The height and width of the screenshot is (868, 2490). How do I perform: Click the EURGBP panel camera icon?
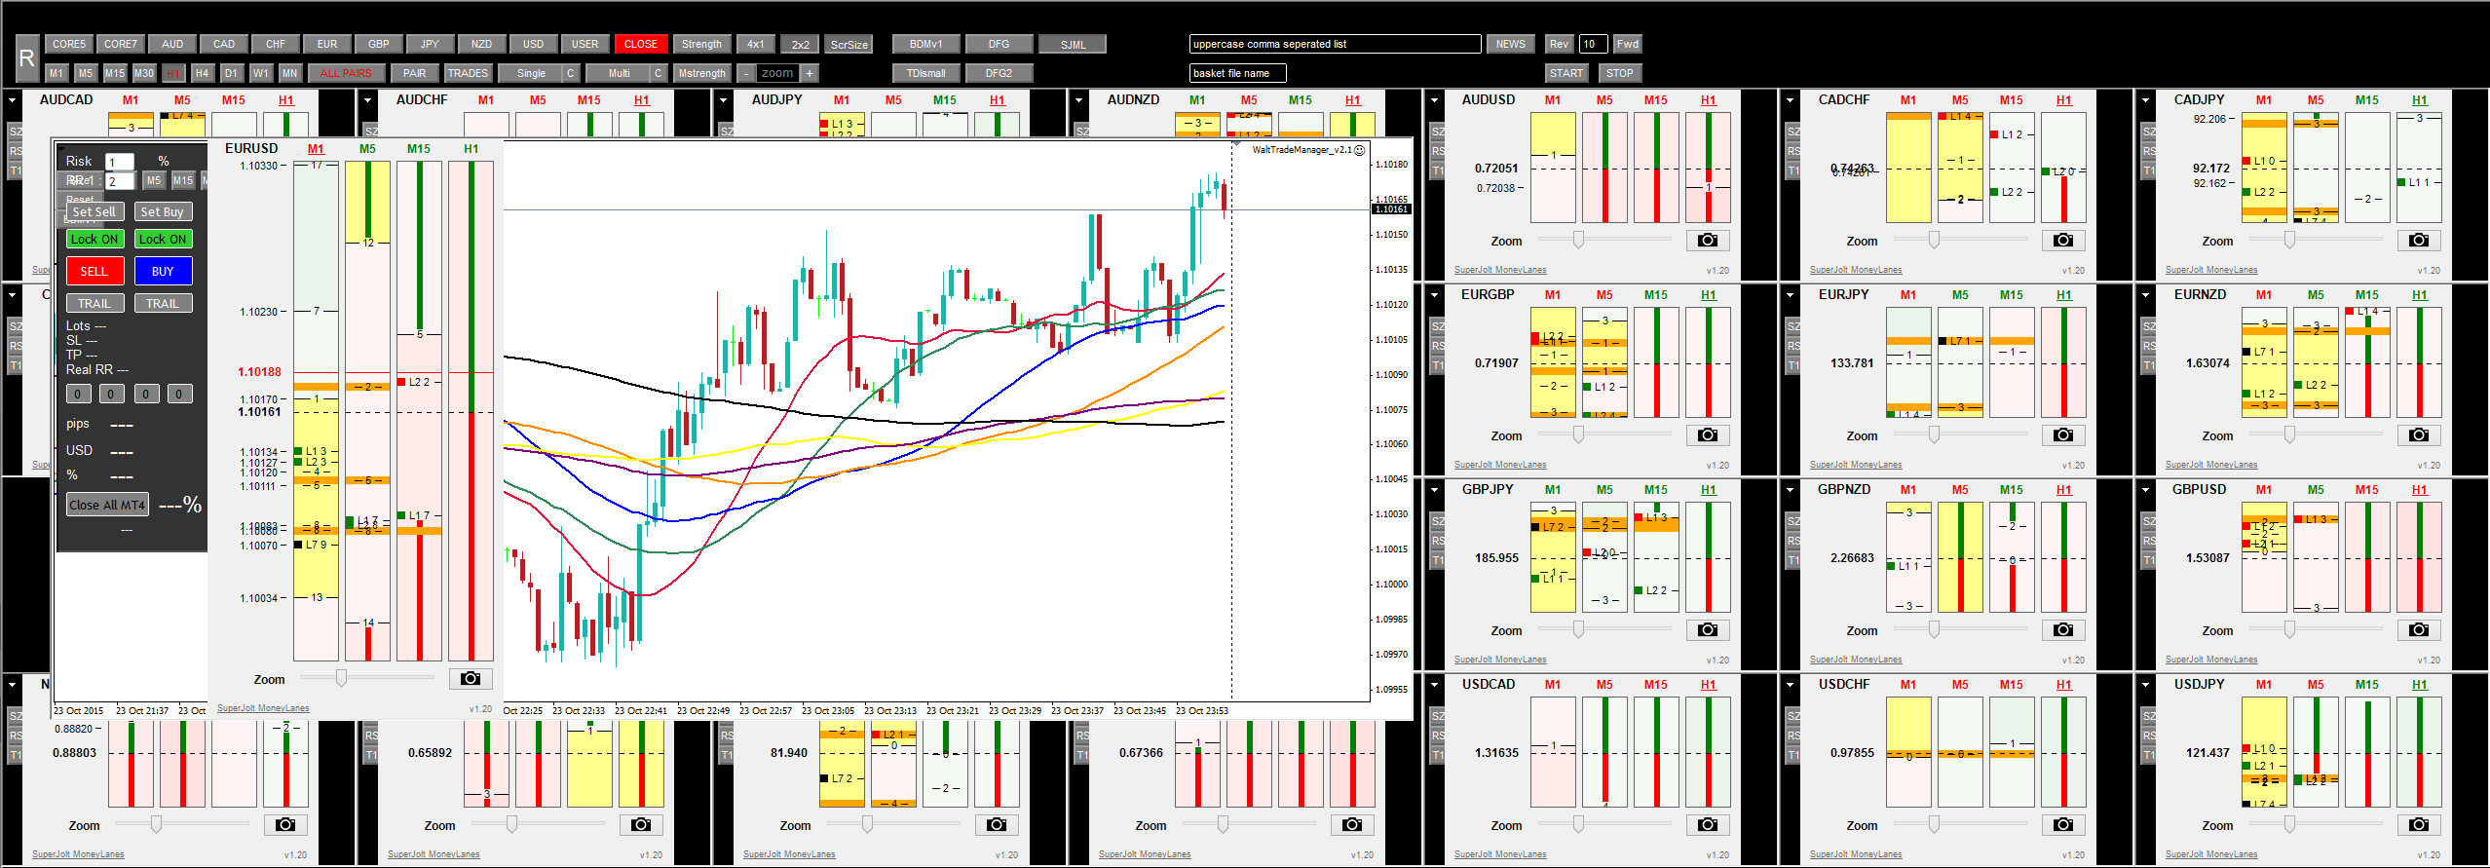click(1708, 435)
